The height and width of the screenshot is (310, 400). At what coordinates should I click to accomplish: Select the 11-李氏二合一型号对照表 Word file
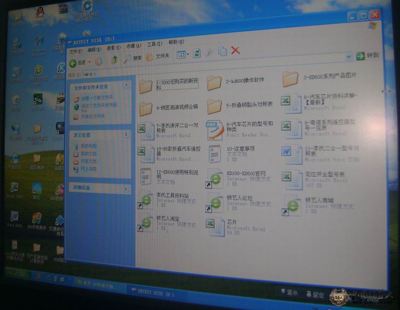[320, 154]
